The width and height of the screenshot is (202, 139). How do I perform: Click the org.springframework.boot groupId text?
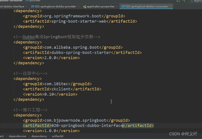[73, 16]
